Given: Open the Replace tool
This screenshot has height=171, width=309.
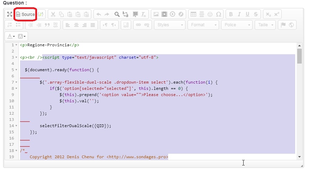Looking at the screenshot, I should tap(125, 14).
